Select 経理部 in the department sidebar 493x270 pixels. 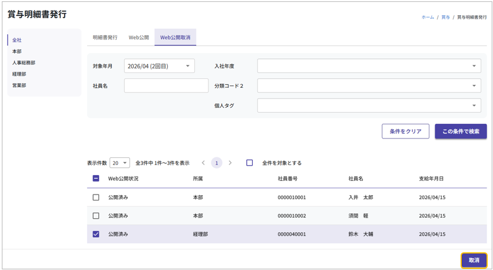[19, 74]
